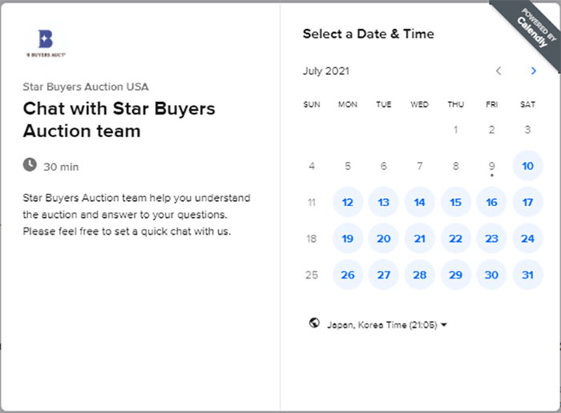
Task: Choose July 31 date
Action: pos(527,275)
